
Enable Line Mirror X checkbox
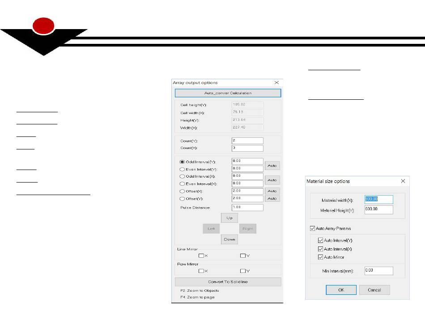coord(201,256)
